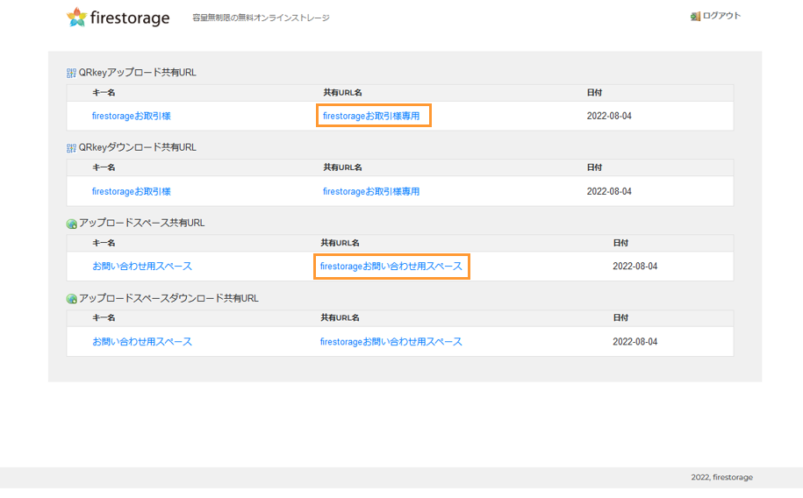Image resolution: width=803 pixels, height=498 pixels.
Task: Click date 2022-08-04 in QRkeyアップロード row
Action: click(x=609, y=117)
